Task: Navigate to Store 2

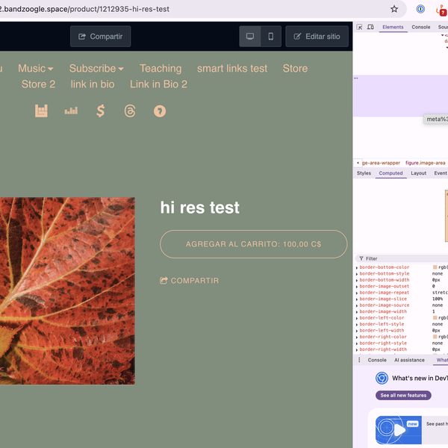Action: [38, 84]
